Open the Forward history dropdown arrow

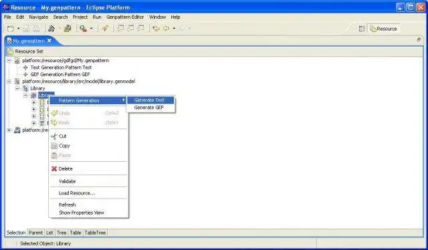pyautogui.click(x=190, y=28)
